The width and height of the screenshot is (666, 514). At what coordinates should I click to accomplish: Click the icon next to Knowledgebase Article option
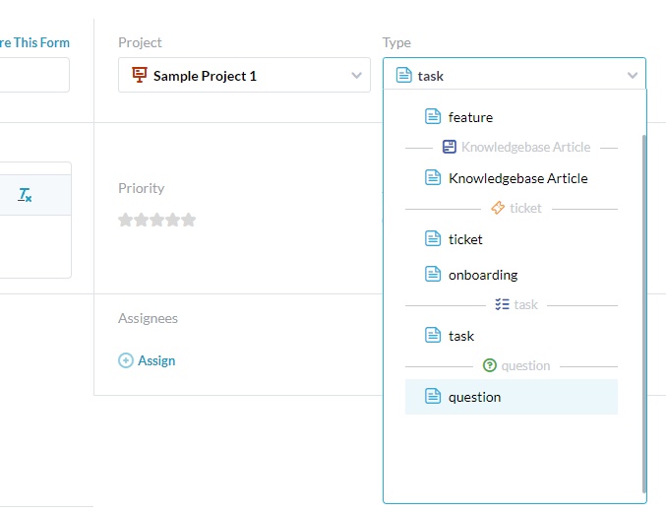tap(433, 178)
